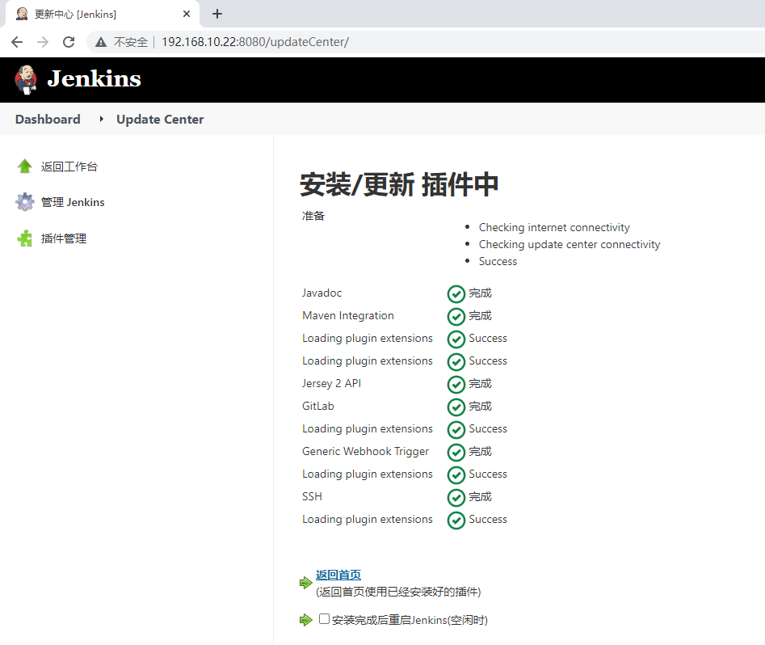Click the browser back arrow button
Image resolution: width=765 pixels, height=645 pixels.
(17, 42)
